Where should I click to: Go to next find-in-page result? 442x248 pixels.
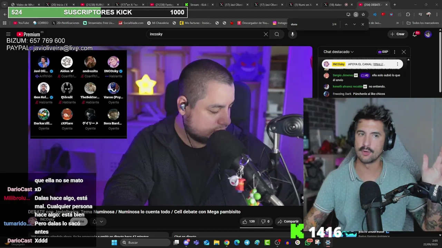tap(354, 24)
